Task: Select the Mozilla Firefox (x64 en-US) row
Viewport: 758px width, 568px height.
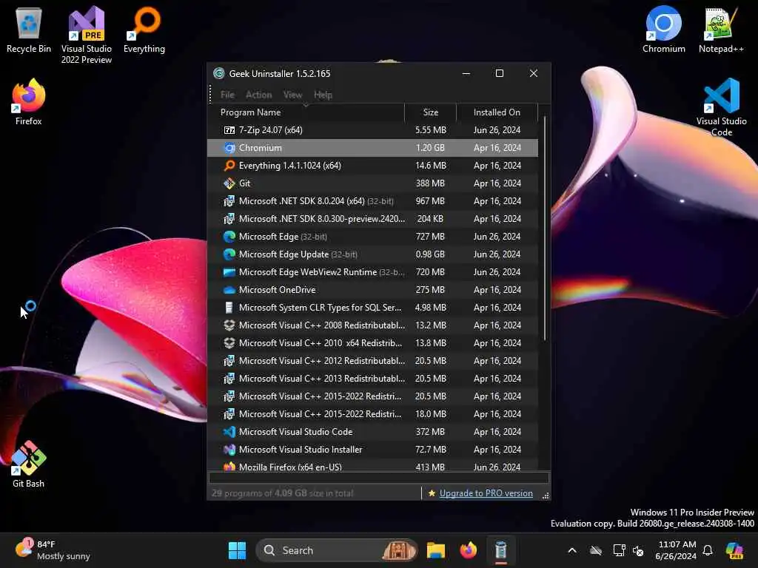Action: (x=373, y=466)
